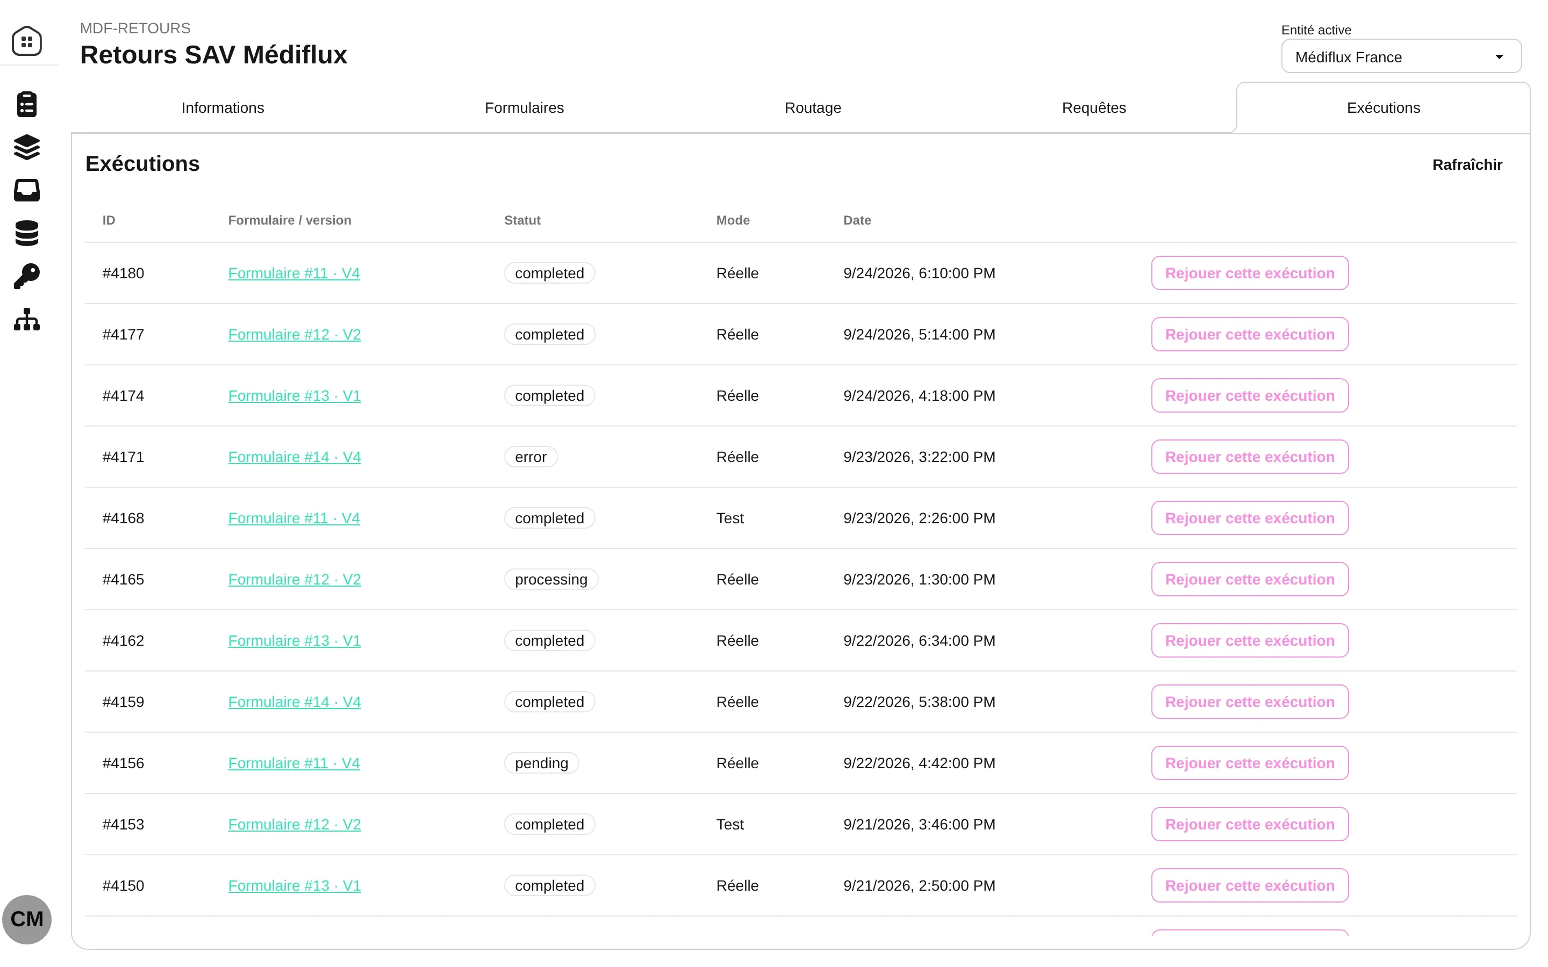Switch to the Informations tab
The height and width of the screenshot is (967, 1548).
(223, 107)
